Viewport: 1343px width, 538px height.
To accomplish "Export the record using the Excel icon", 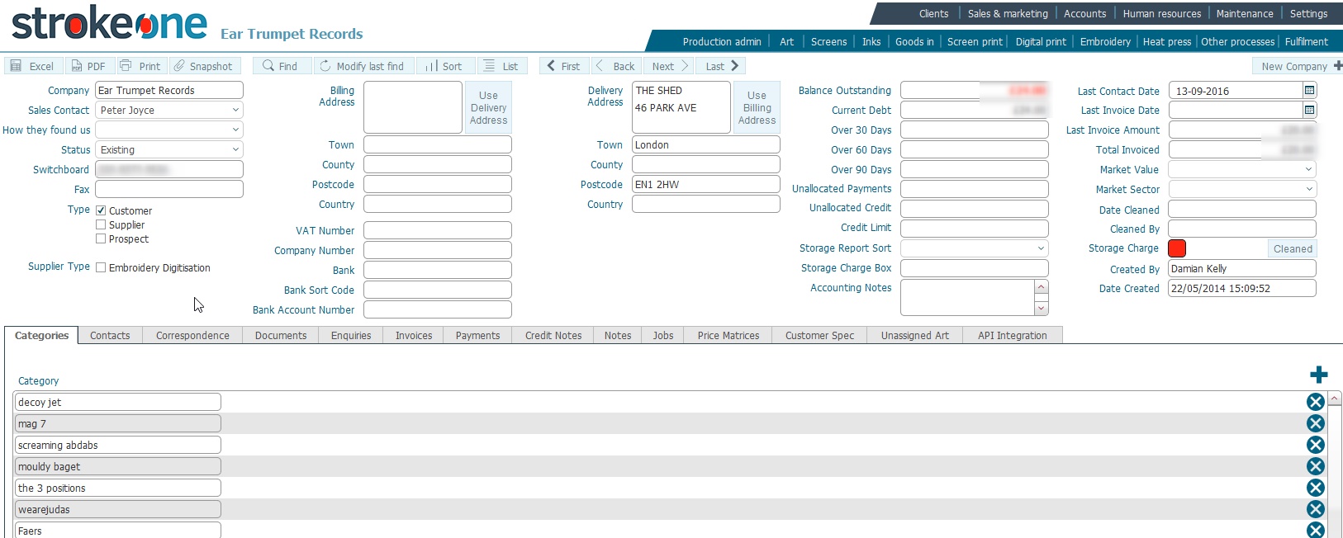I will click(17, 66).
